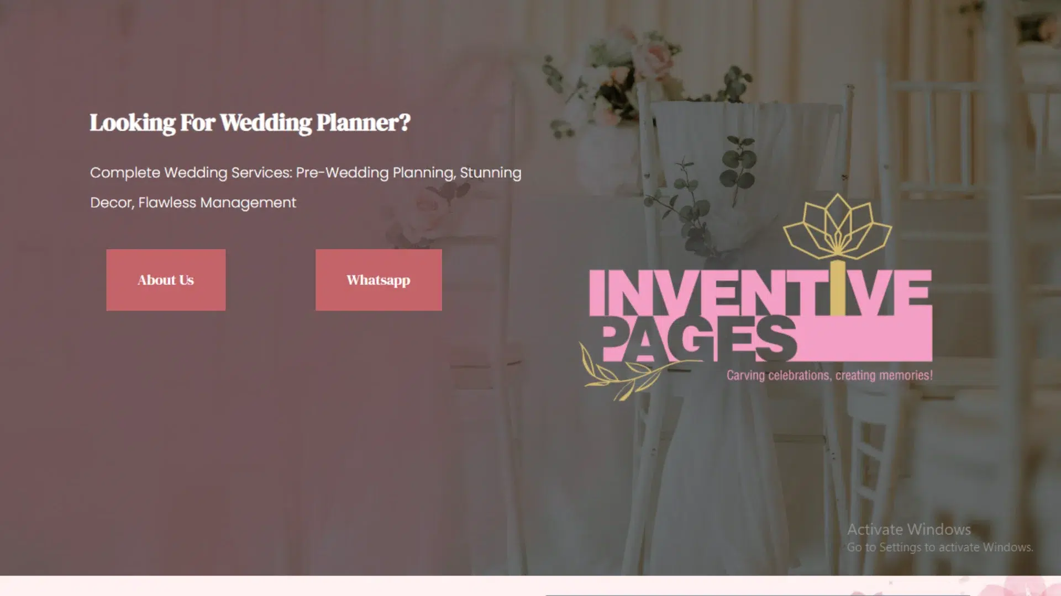Click the Complete Wedding Services text line

coord(306,173)
